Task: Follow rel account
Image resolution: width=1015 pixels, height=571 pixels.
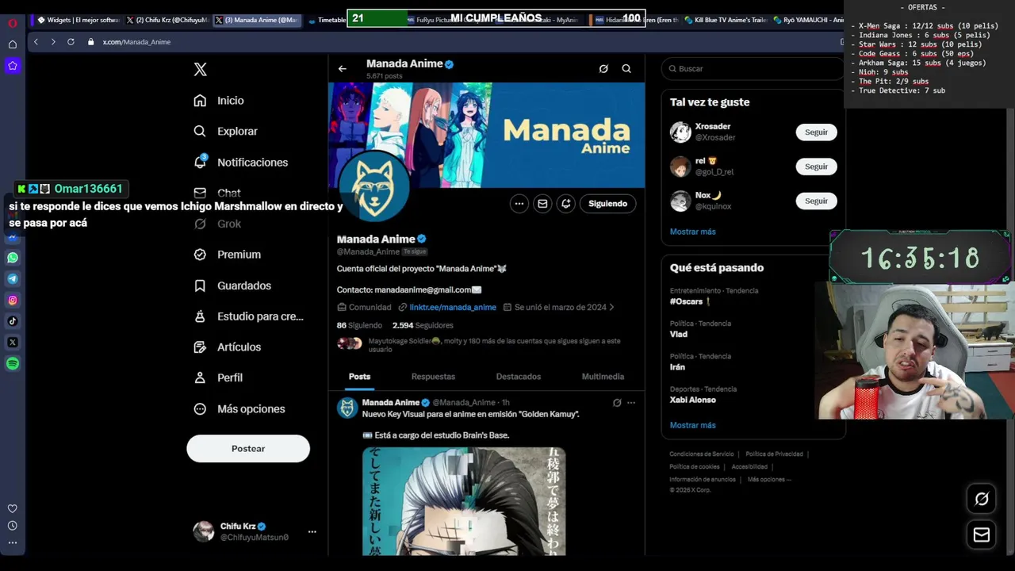Action: [x=816, y=167]
